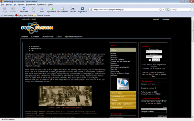Print the page with Udskriv
194x121 pixels.
pyautogui.click(x=73, y=10)
